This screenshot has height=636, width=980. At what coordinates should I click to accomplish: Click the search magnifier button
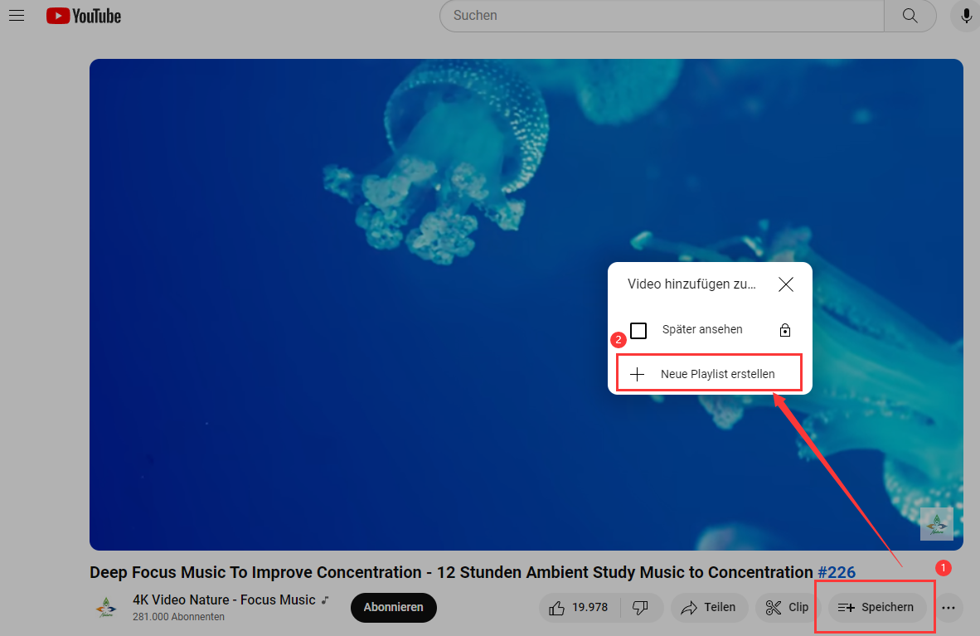click(x=910, y=16)
